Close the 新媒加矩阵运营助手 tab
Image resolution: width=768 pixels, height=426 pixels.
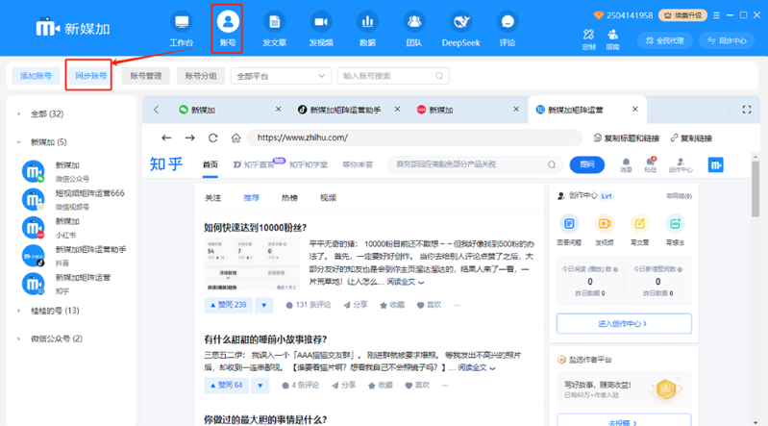pos(397,110)
